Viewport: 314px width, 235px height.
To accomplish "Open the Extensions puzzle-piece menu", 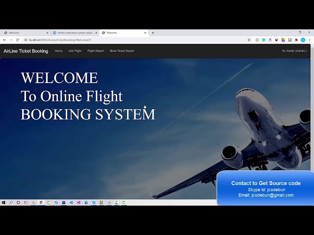I will (x=296, y=40).
